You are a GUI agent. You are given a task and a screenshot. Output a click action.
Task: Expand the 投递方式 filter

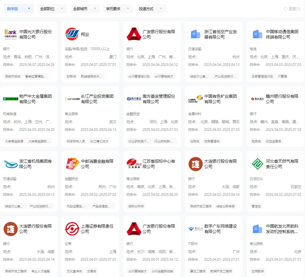coord(151,9)
